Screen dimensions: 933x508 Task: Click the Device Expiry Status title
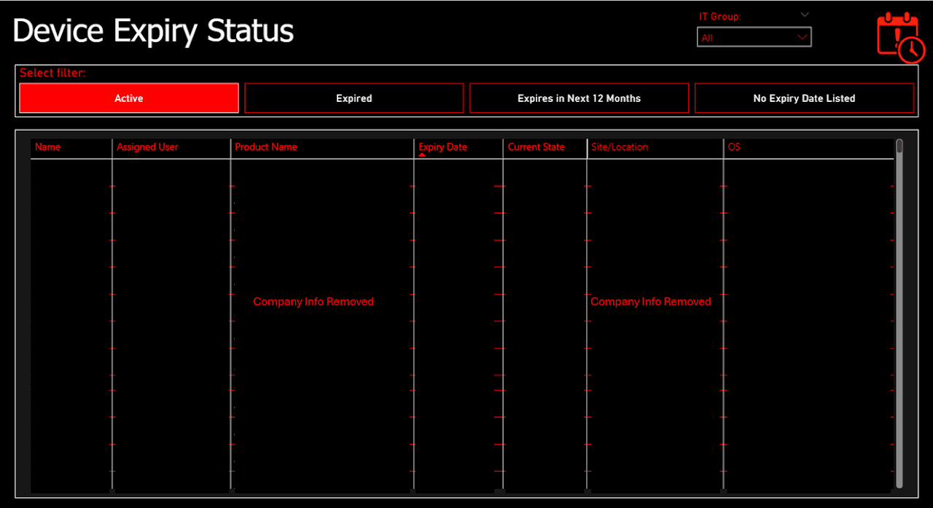click(152, 31)
